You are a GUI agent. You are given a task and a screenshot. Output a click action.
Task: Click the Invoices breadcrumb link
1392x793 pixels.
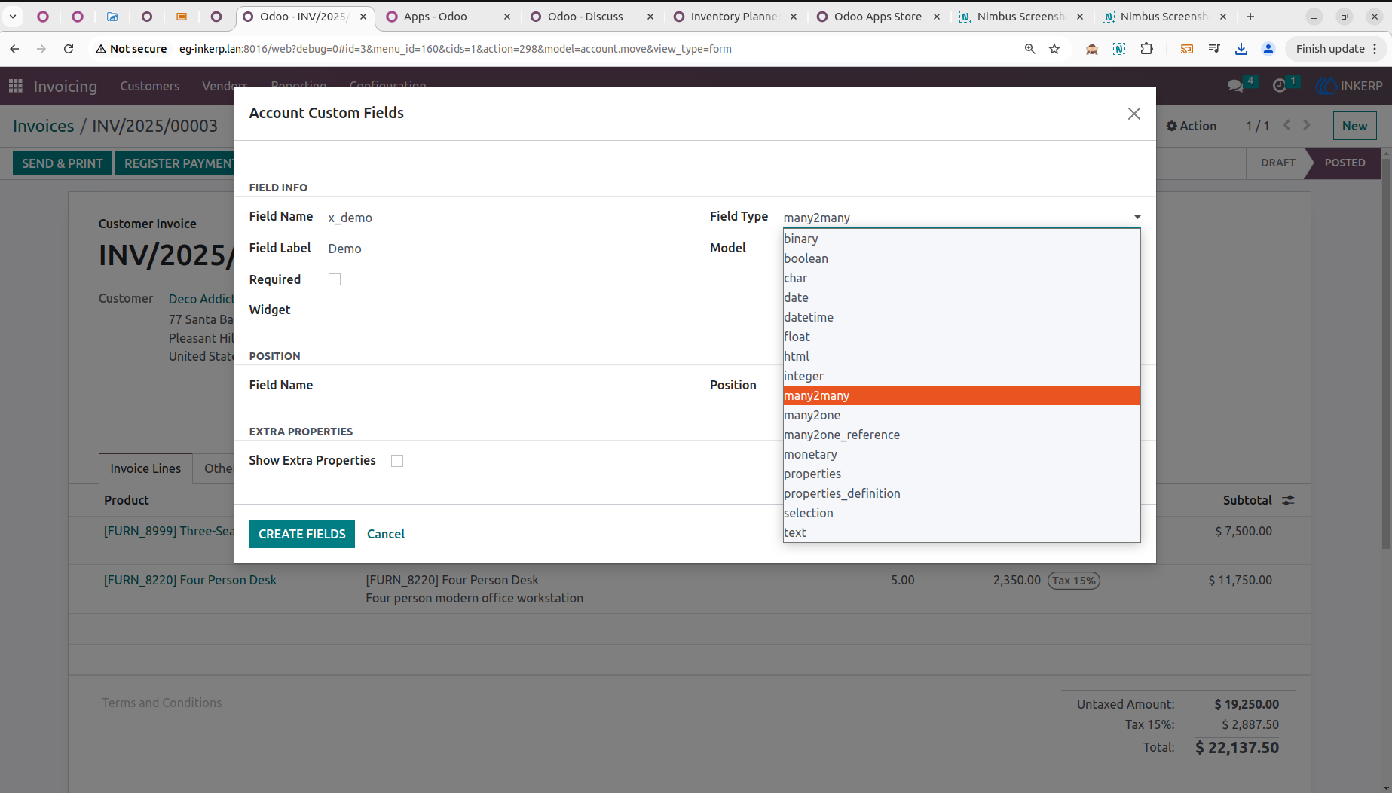[x=44, y=126]
